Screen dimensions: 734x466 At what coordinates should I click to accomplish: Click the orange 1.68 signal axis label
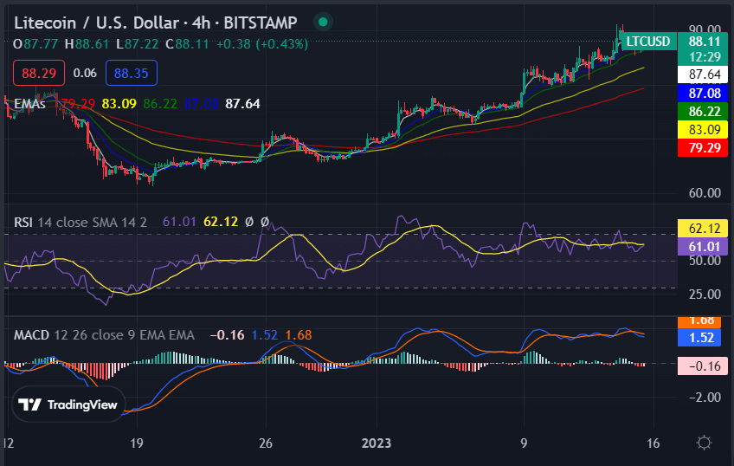(701, 321)
